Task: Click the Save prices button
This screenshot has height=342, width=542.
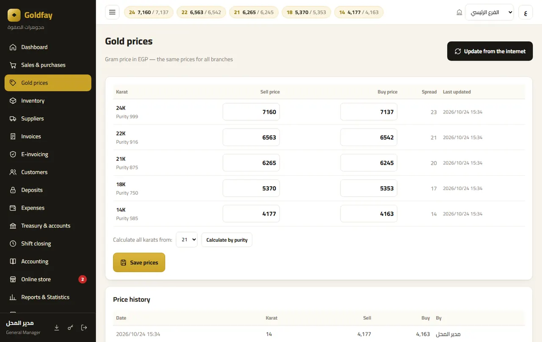Action: [139, 262]
